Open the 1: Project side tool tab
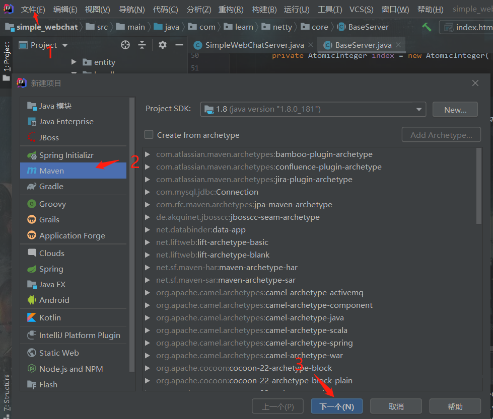Image resolution: width=493 pixels, height=419 pixels. [x=6, y=56]
